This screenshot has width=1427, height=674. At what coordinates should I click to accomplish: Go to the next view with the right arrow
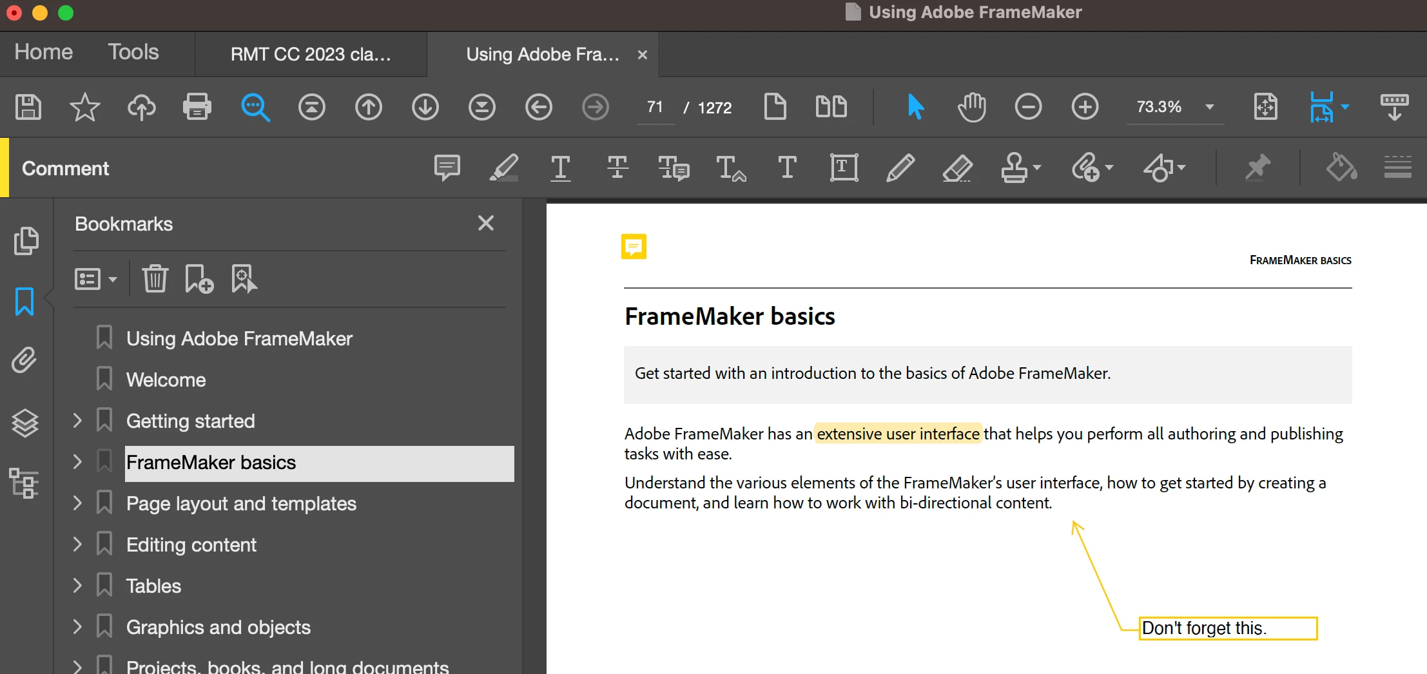click(596, 107)
